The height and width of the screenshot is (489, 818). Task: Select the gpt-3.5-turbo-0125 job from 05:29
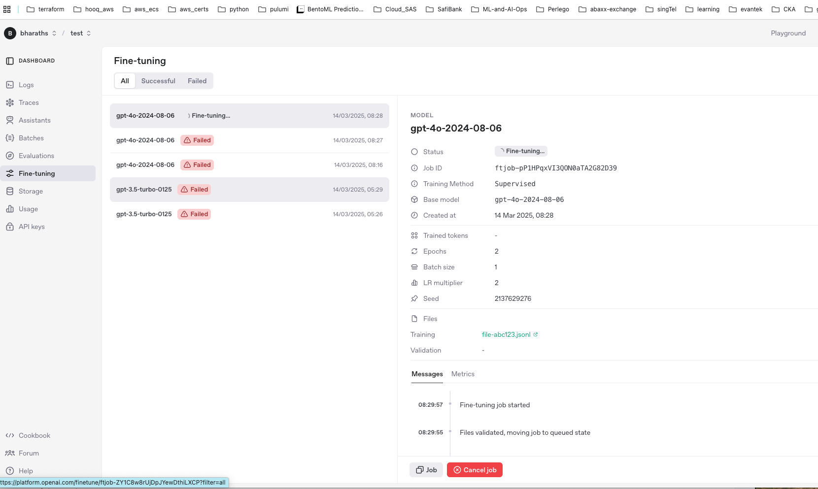(x=249, y=190)
